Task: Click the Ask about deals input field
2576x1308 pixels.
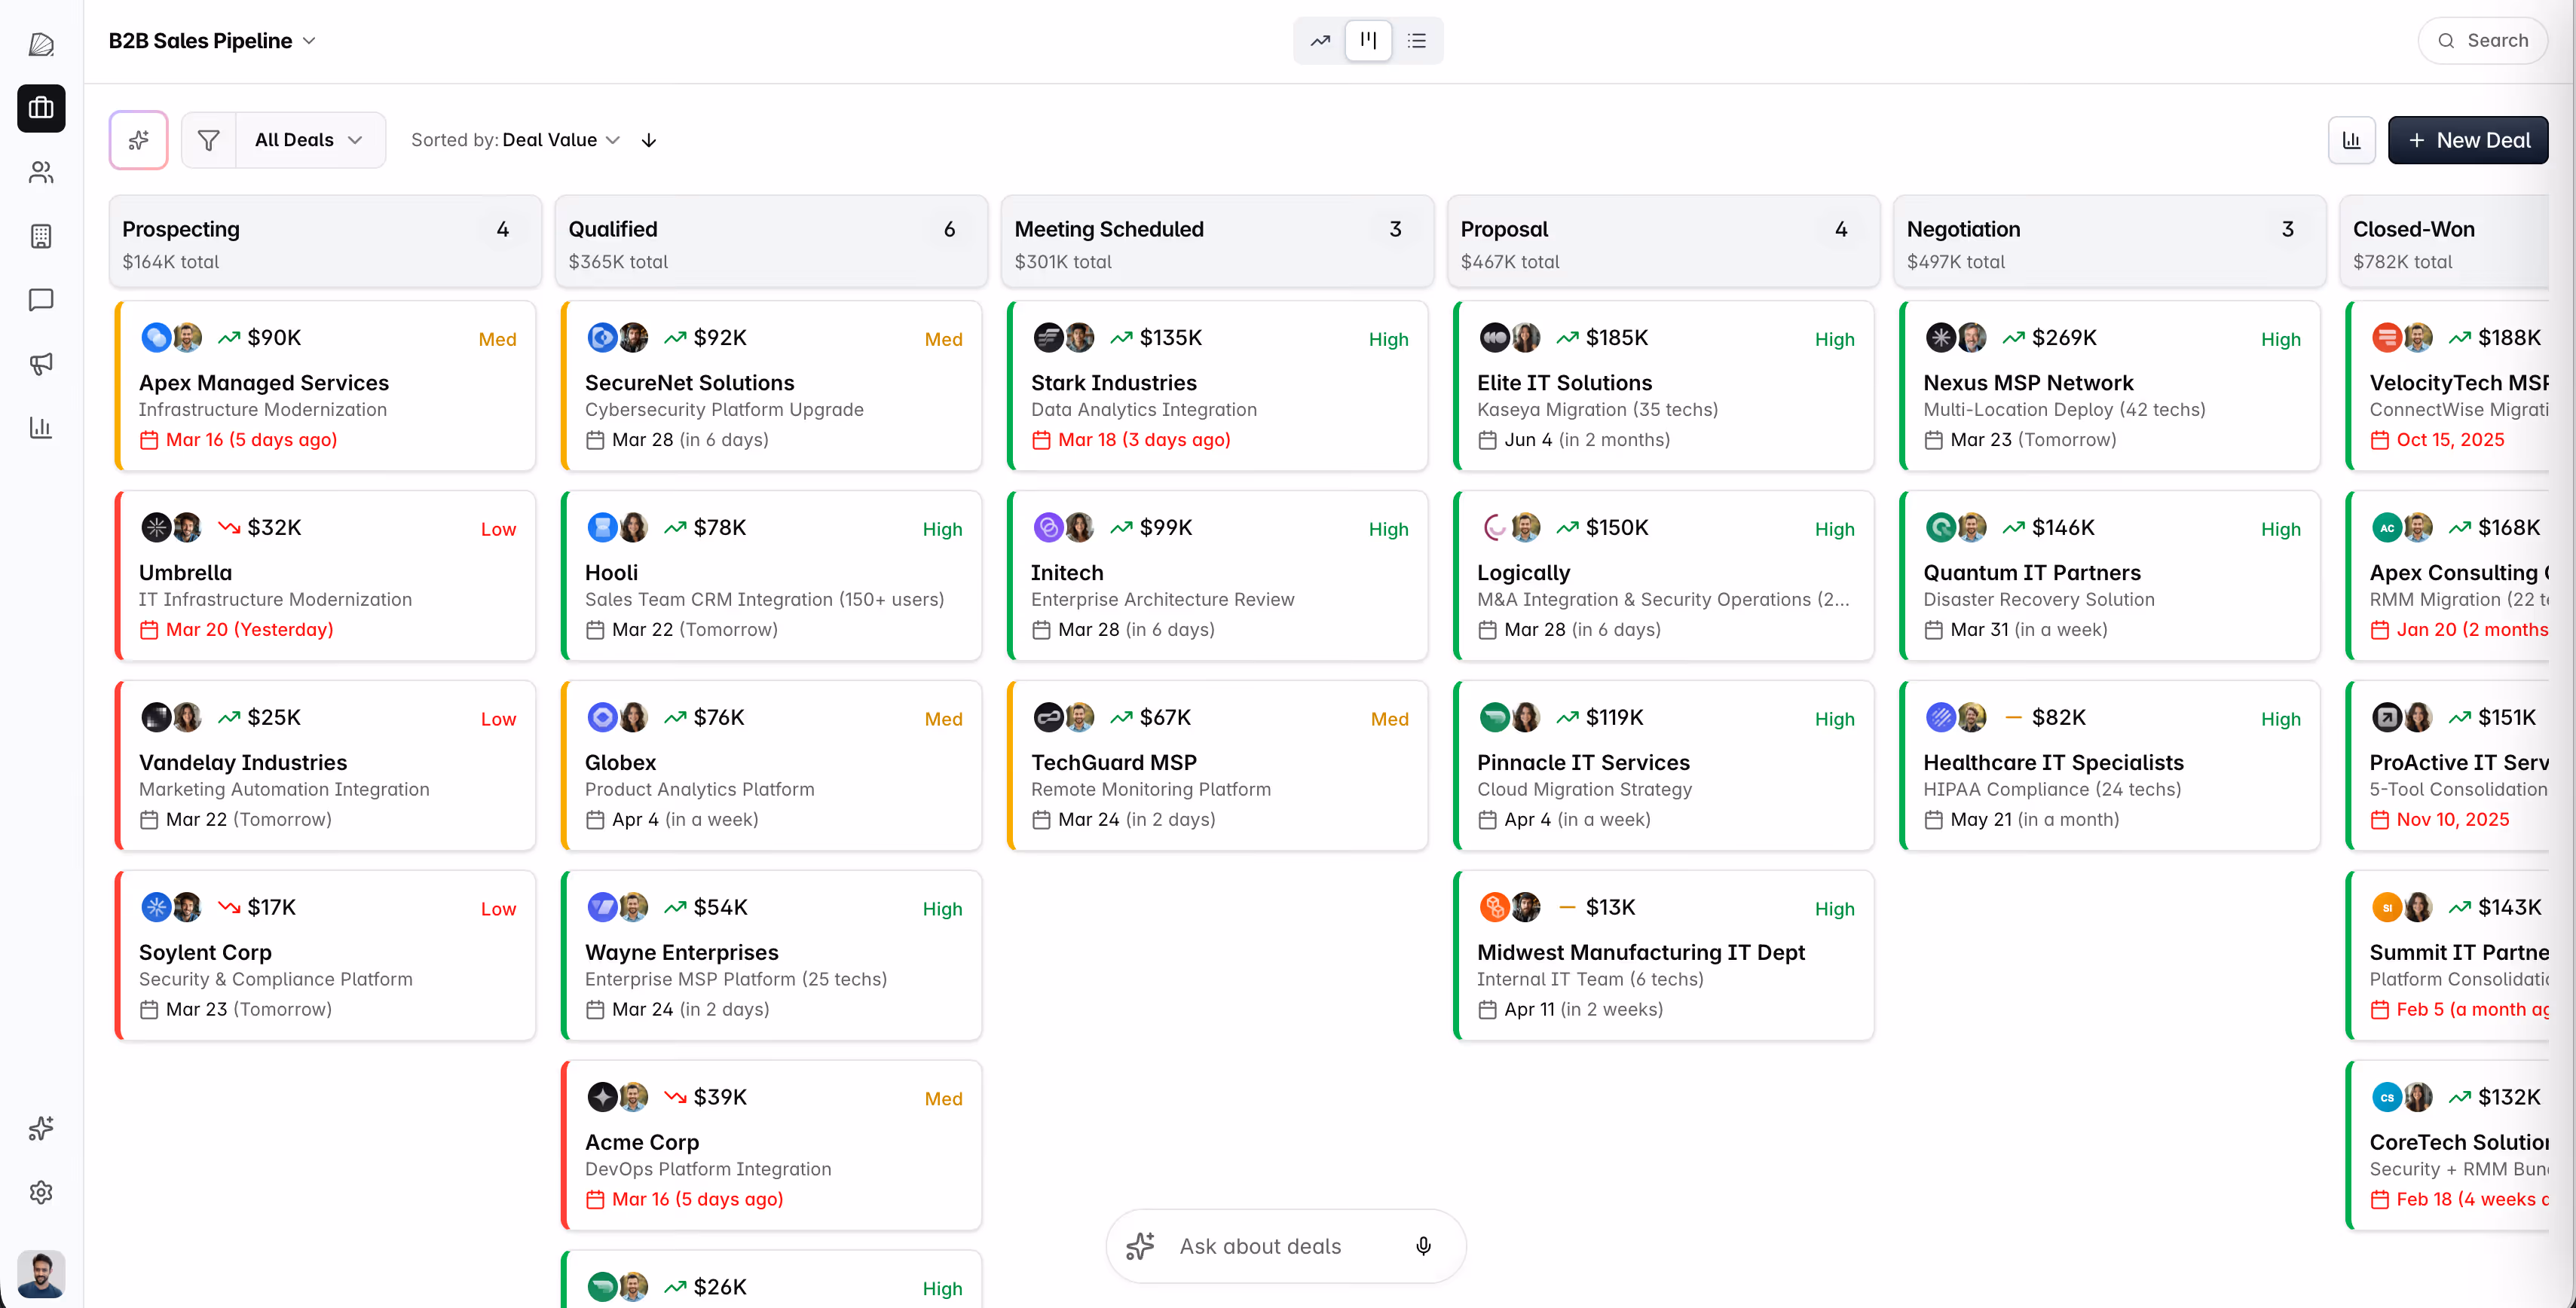Action: [1286, 1246]
